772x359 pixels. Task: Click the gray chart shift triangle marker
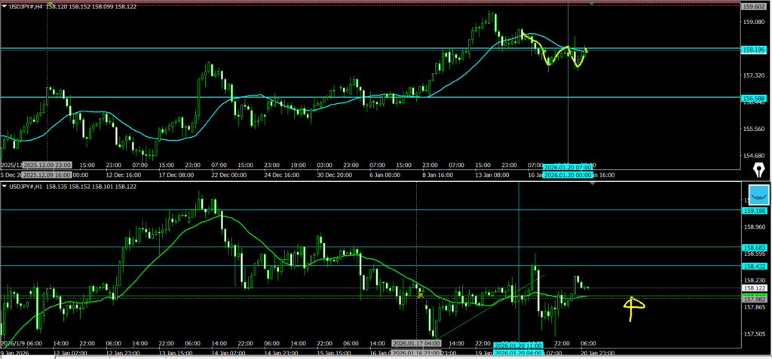(x=592, y=4)
